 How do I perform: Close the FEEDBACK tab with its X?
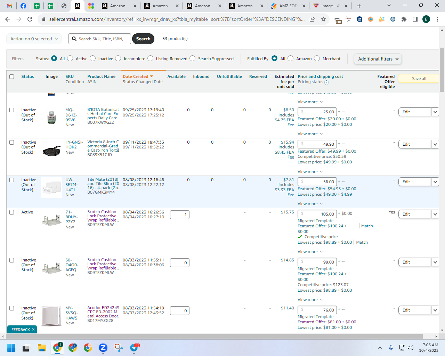pyautogui.click(x=33, y=330)
